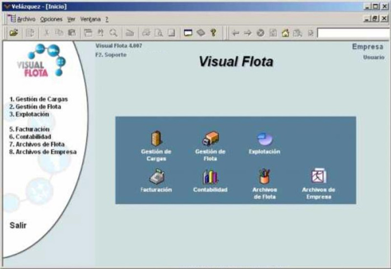Click the toolbar address input field

tap(353, 33)
